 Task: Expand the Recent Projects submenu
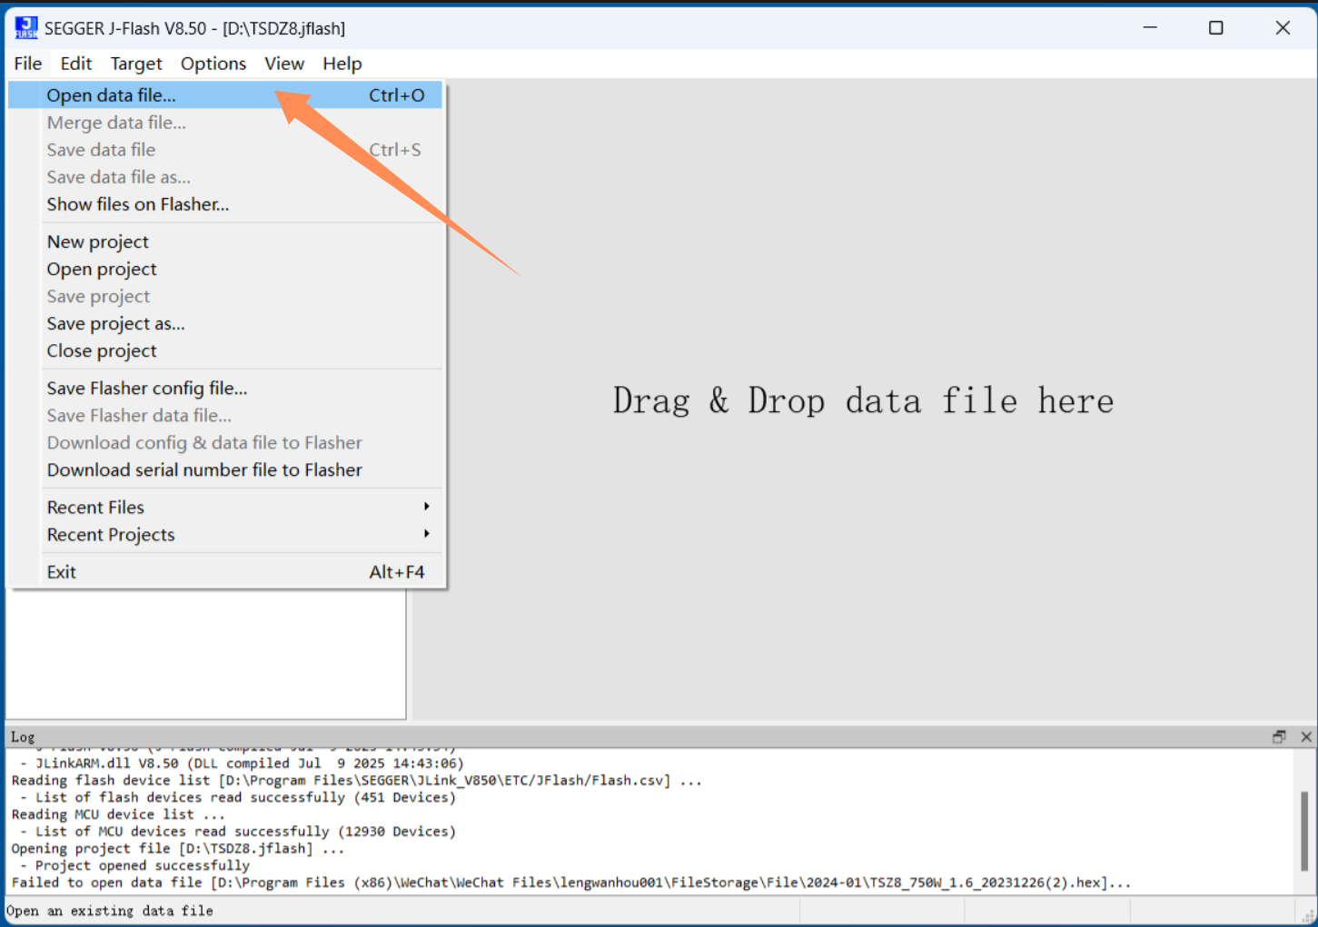(x=225, y=534)
